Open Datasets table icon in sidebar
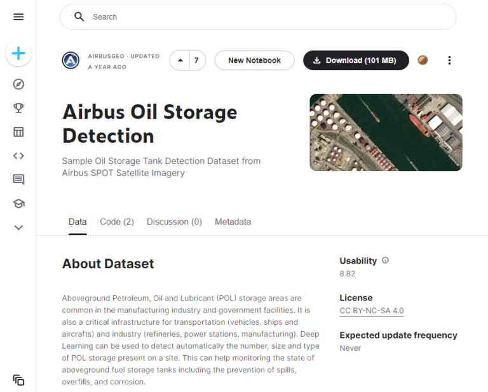This screenshot has width=488, height=392. click(x=18, y=132)
